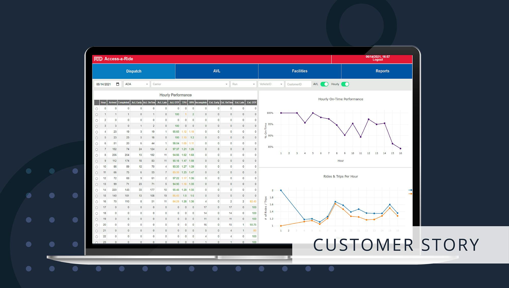509x288 pixels.
Task: Open the calendar picker icon in date field
Action: click(x=118, y=84)
